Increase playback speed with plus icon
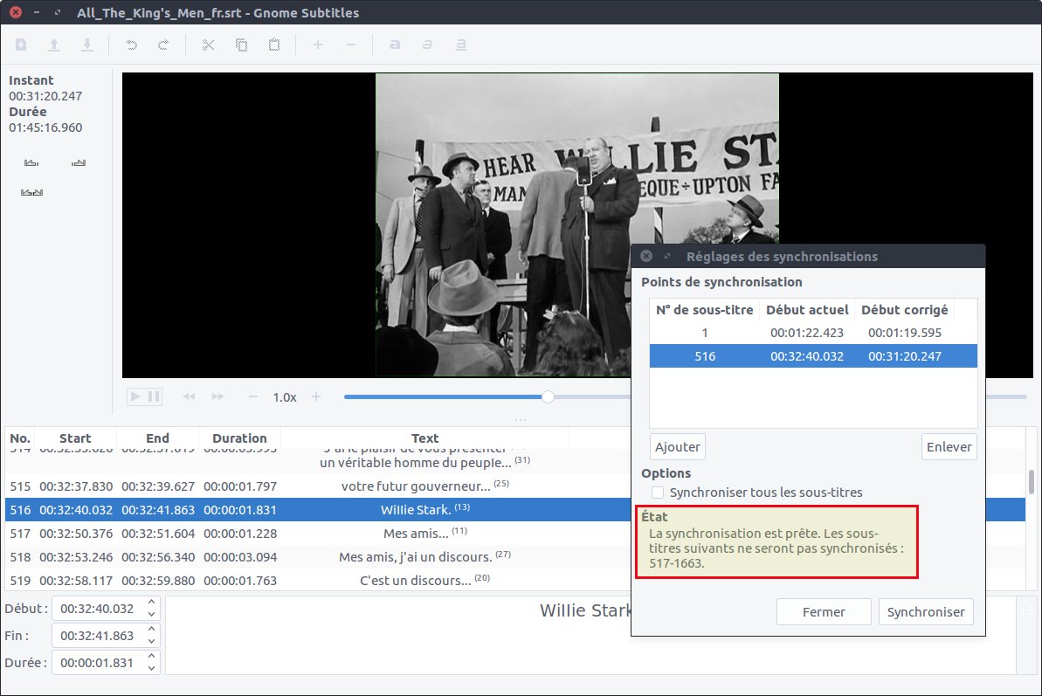1042x696 pixels. (x=316, y=396)
